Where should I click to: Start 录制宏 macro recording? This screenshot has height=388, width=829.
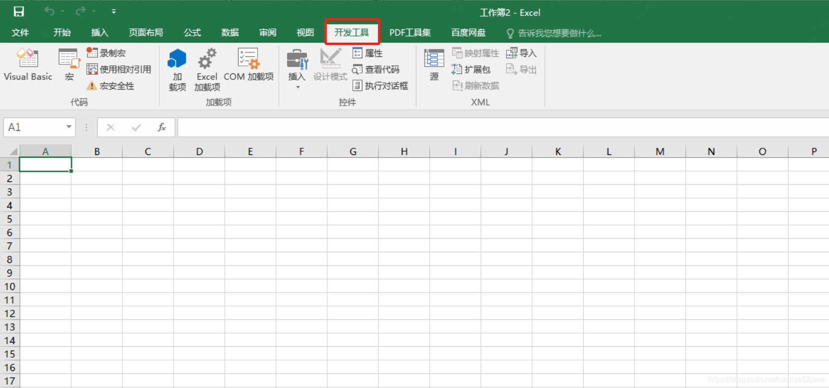click(x=106, y=53)
